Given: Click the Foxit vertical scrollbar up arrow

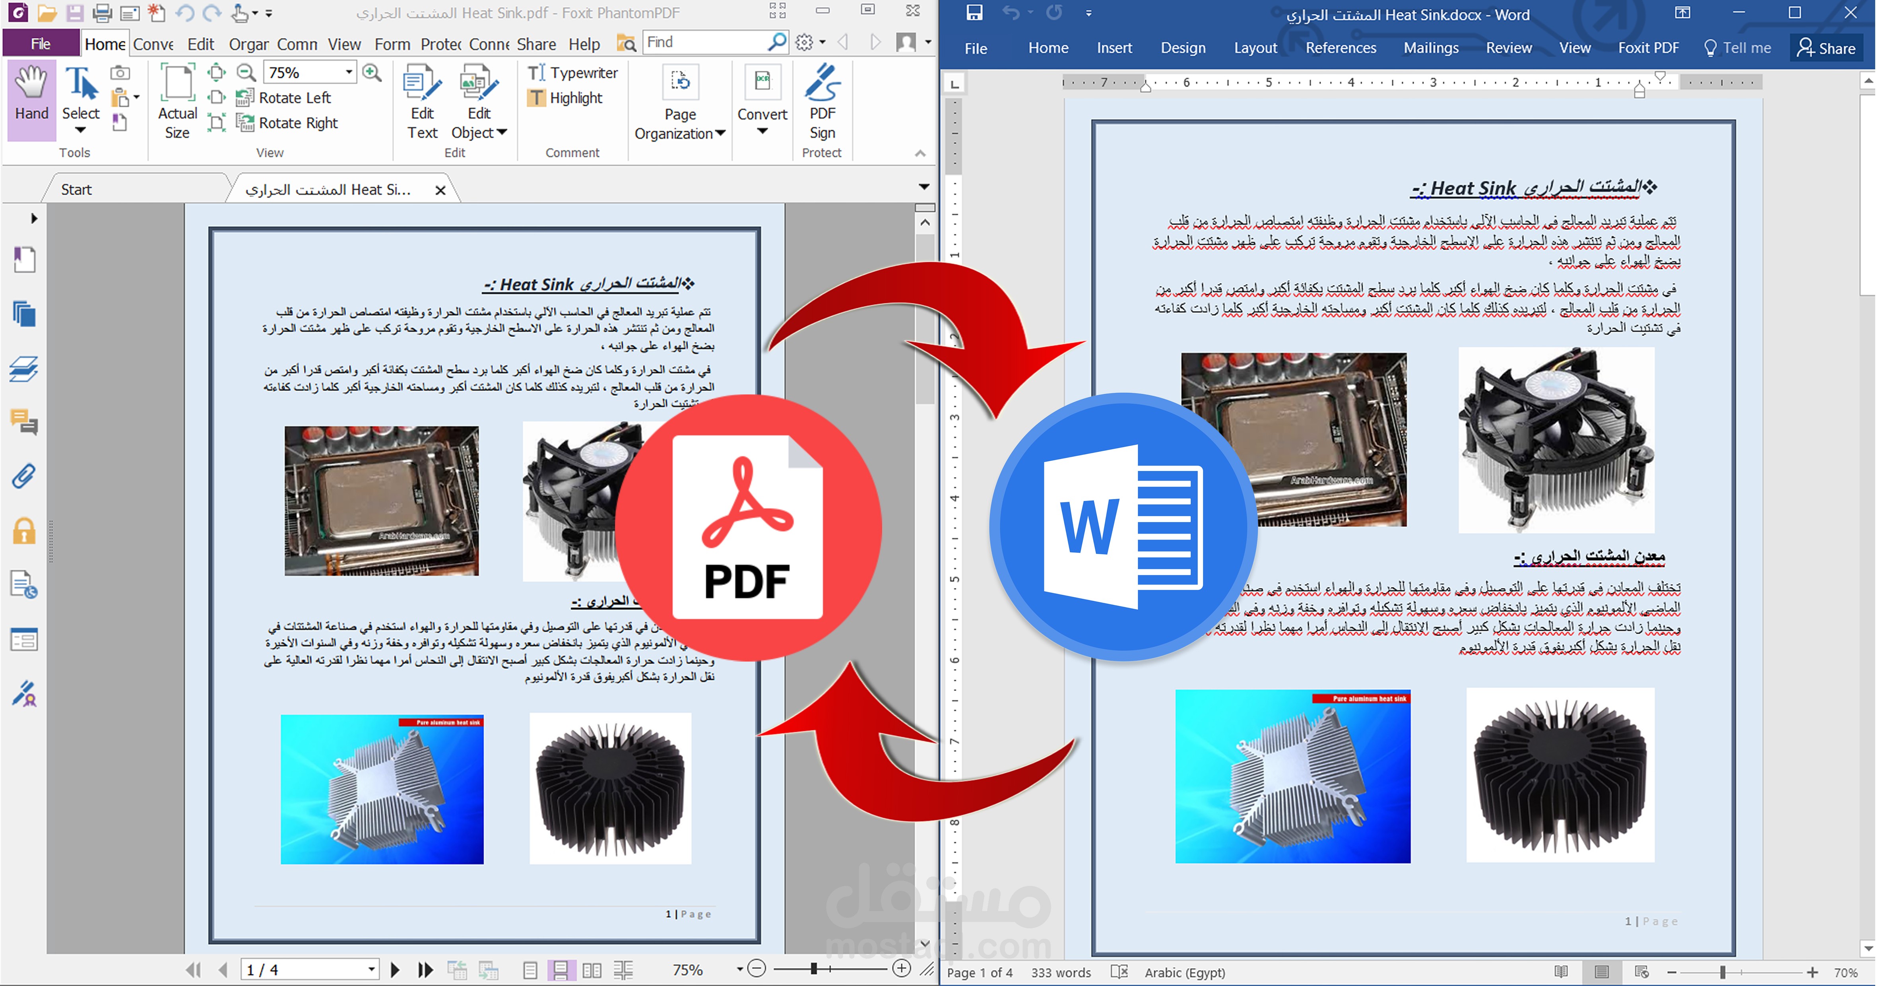Looking at the screenshot, I should point(924,222).
